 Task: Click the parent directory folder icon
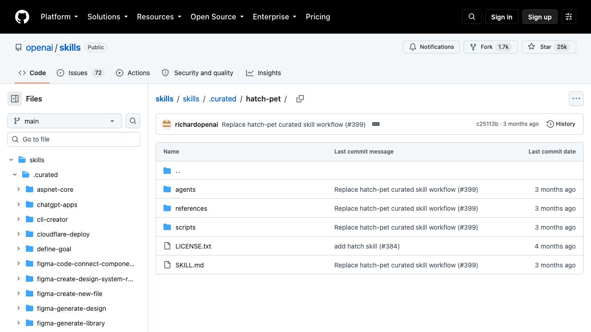[167, 171]
